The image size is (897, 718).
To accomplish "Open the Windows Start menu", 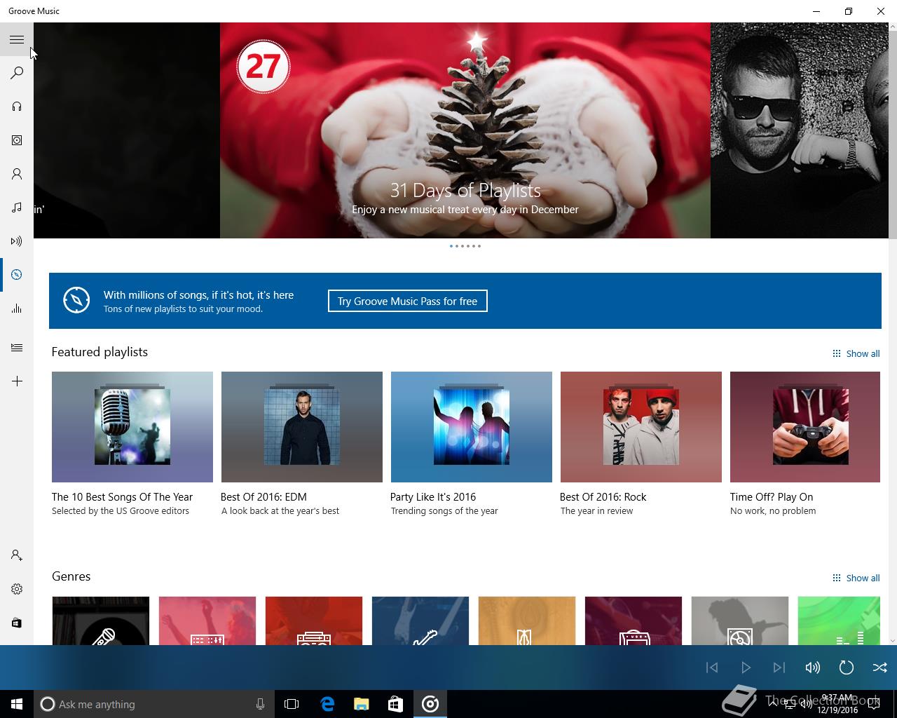I will coord(17,704).
